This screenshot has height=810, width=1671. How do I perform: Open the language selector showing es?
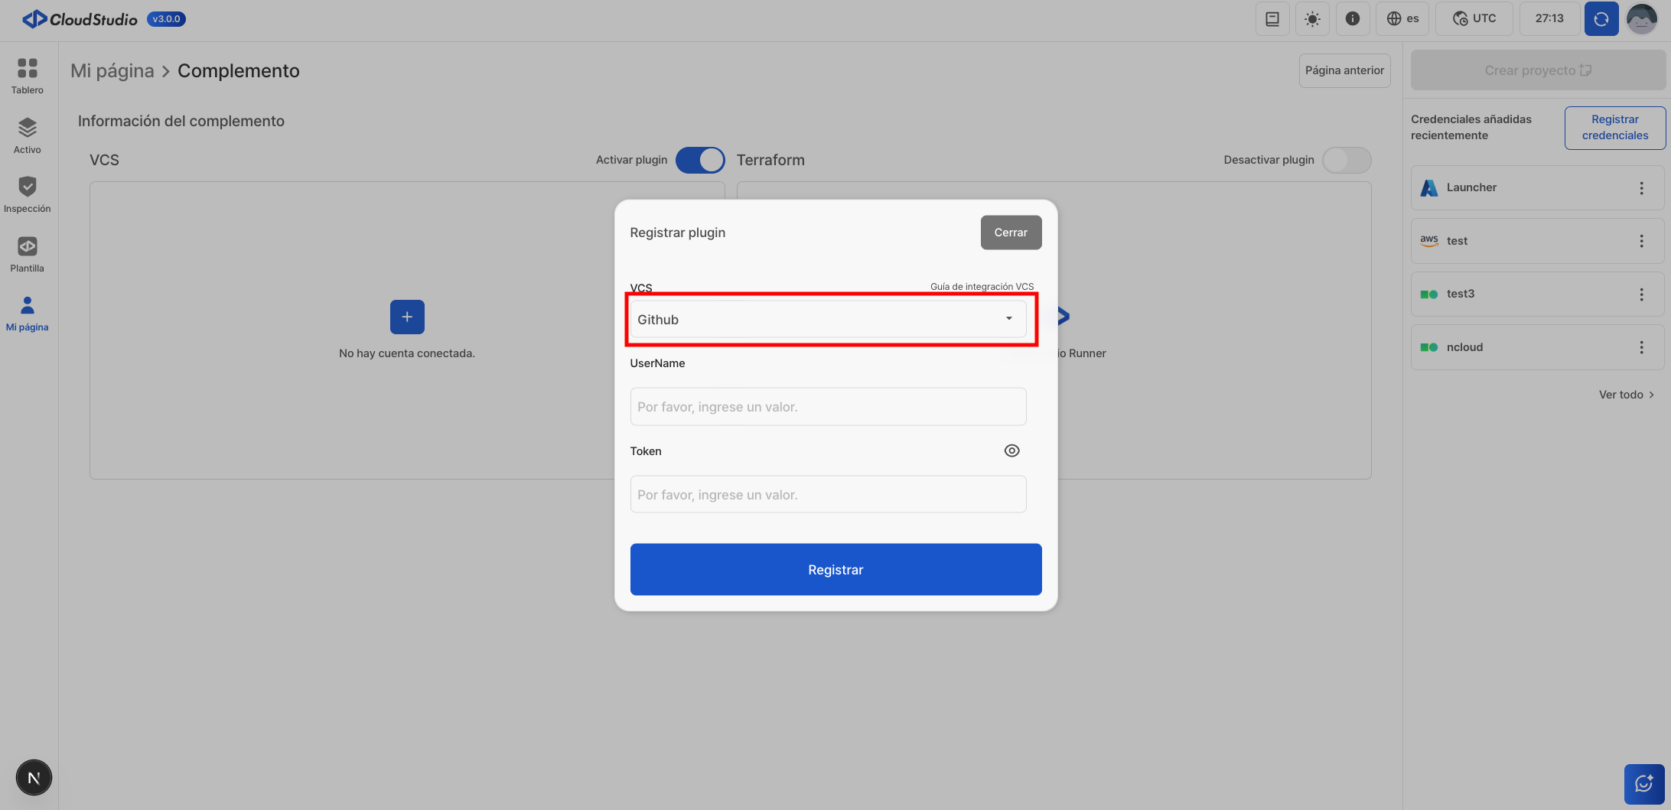tap(1402, 18)
